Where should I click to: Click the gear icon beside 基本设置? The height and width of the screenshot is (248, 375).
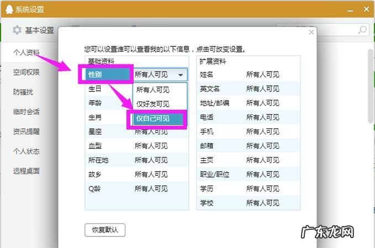(x=17, y=30)
